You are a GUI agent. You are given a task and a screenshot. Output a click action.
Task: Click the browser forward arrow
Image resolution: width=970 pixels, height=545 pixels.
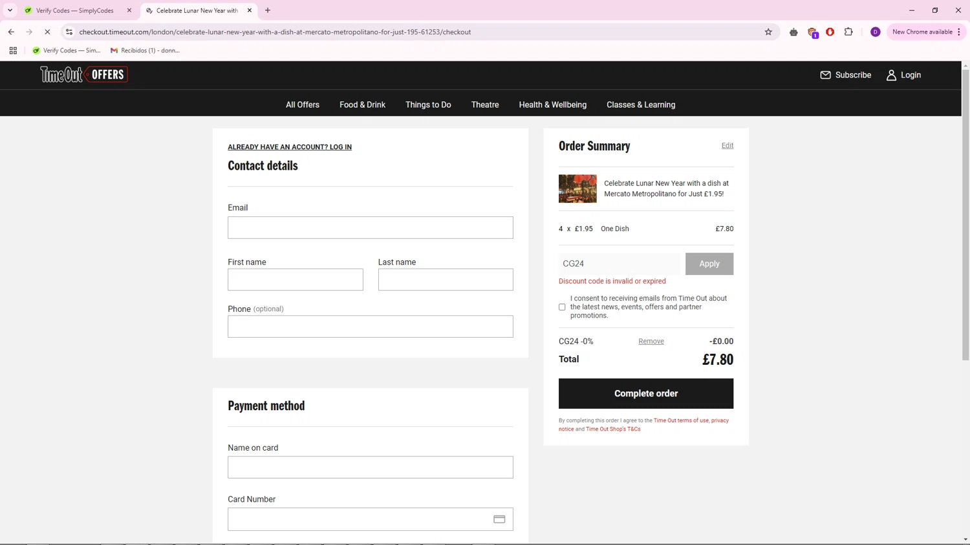pyautogui.click(x=29, y=32)
